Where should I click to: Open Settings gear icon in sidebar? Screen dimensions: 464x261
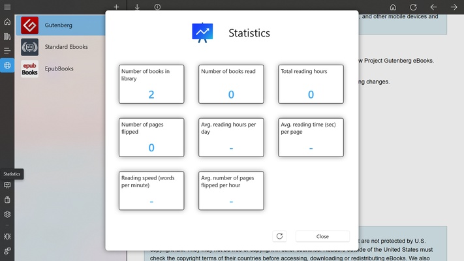pos(7,214)
